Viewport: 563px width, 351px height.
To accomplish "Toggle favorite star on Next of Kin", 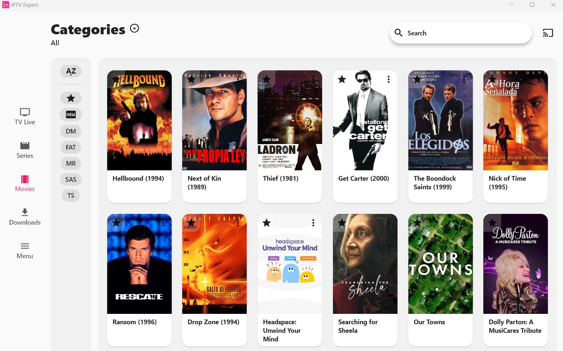I will point(191,79).
